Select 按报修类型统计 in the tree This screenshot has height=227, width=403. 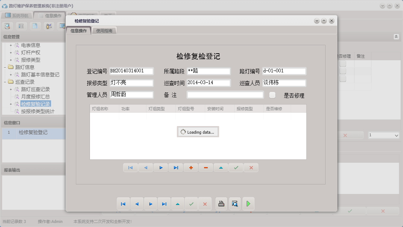click(x=38, y=111)
